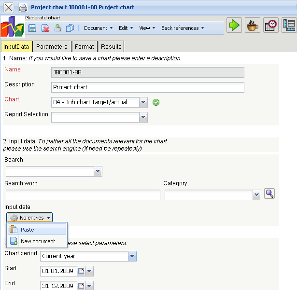Open calendar picker for Start date
The height and width of the screenshot is (290, 297).
[x=81, y=271]
